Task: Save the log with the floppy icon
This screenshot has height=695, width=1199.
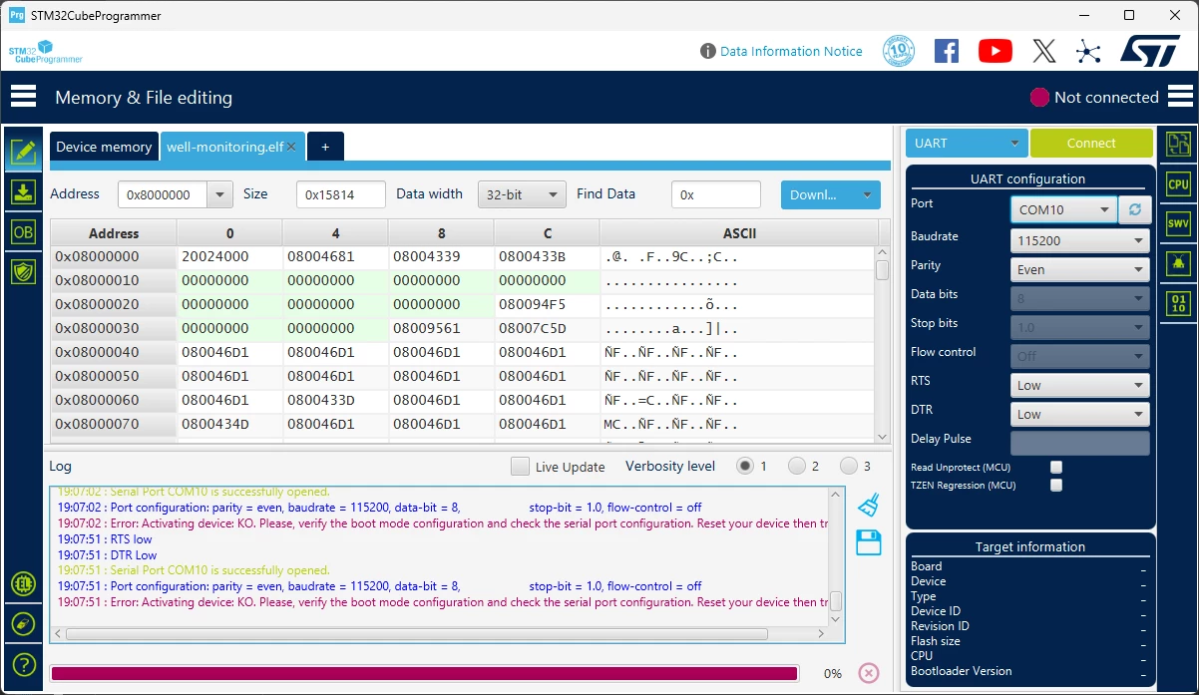Action: (869, 542)
